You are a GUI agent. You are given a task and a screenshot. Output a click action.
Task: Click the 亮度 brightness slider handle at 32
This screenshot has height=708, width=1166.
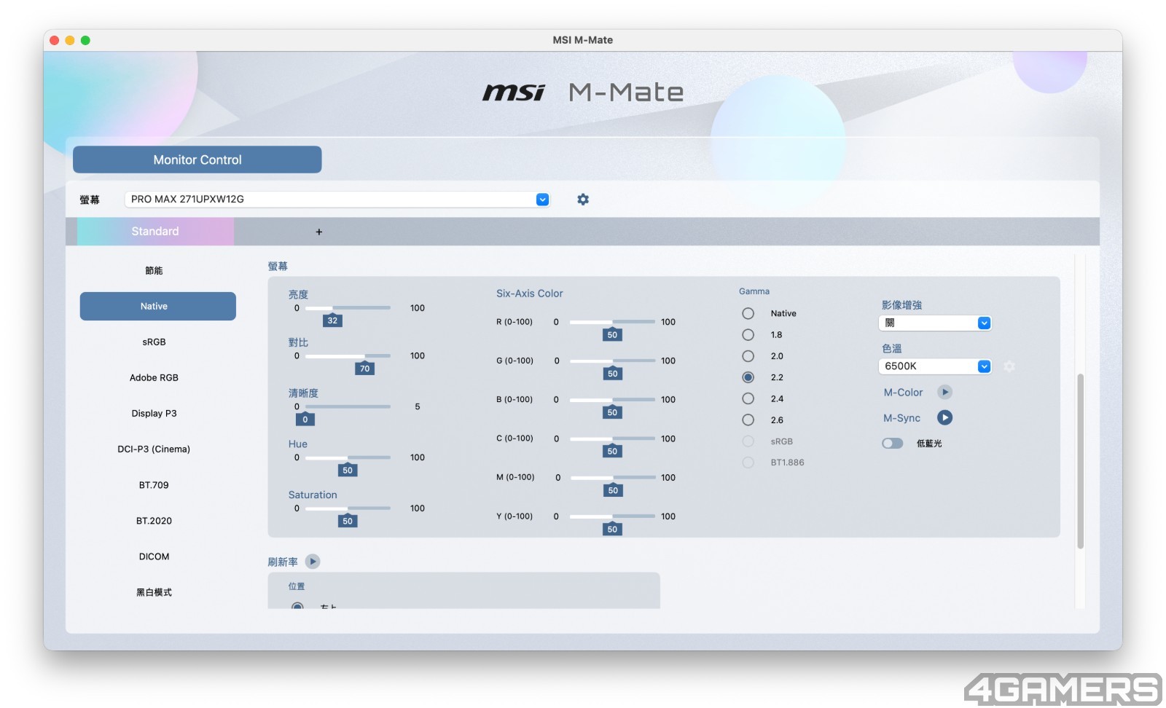332,319
